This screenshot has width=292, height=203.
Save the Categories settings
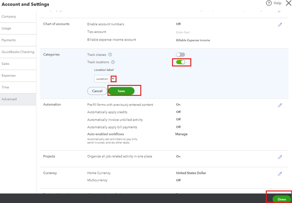121,91
